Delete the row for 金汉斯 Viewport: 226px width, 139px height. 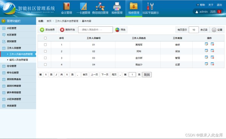tap(212, 57)
